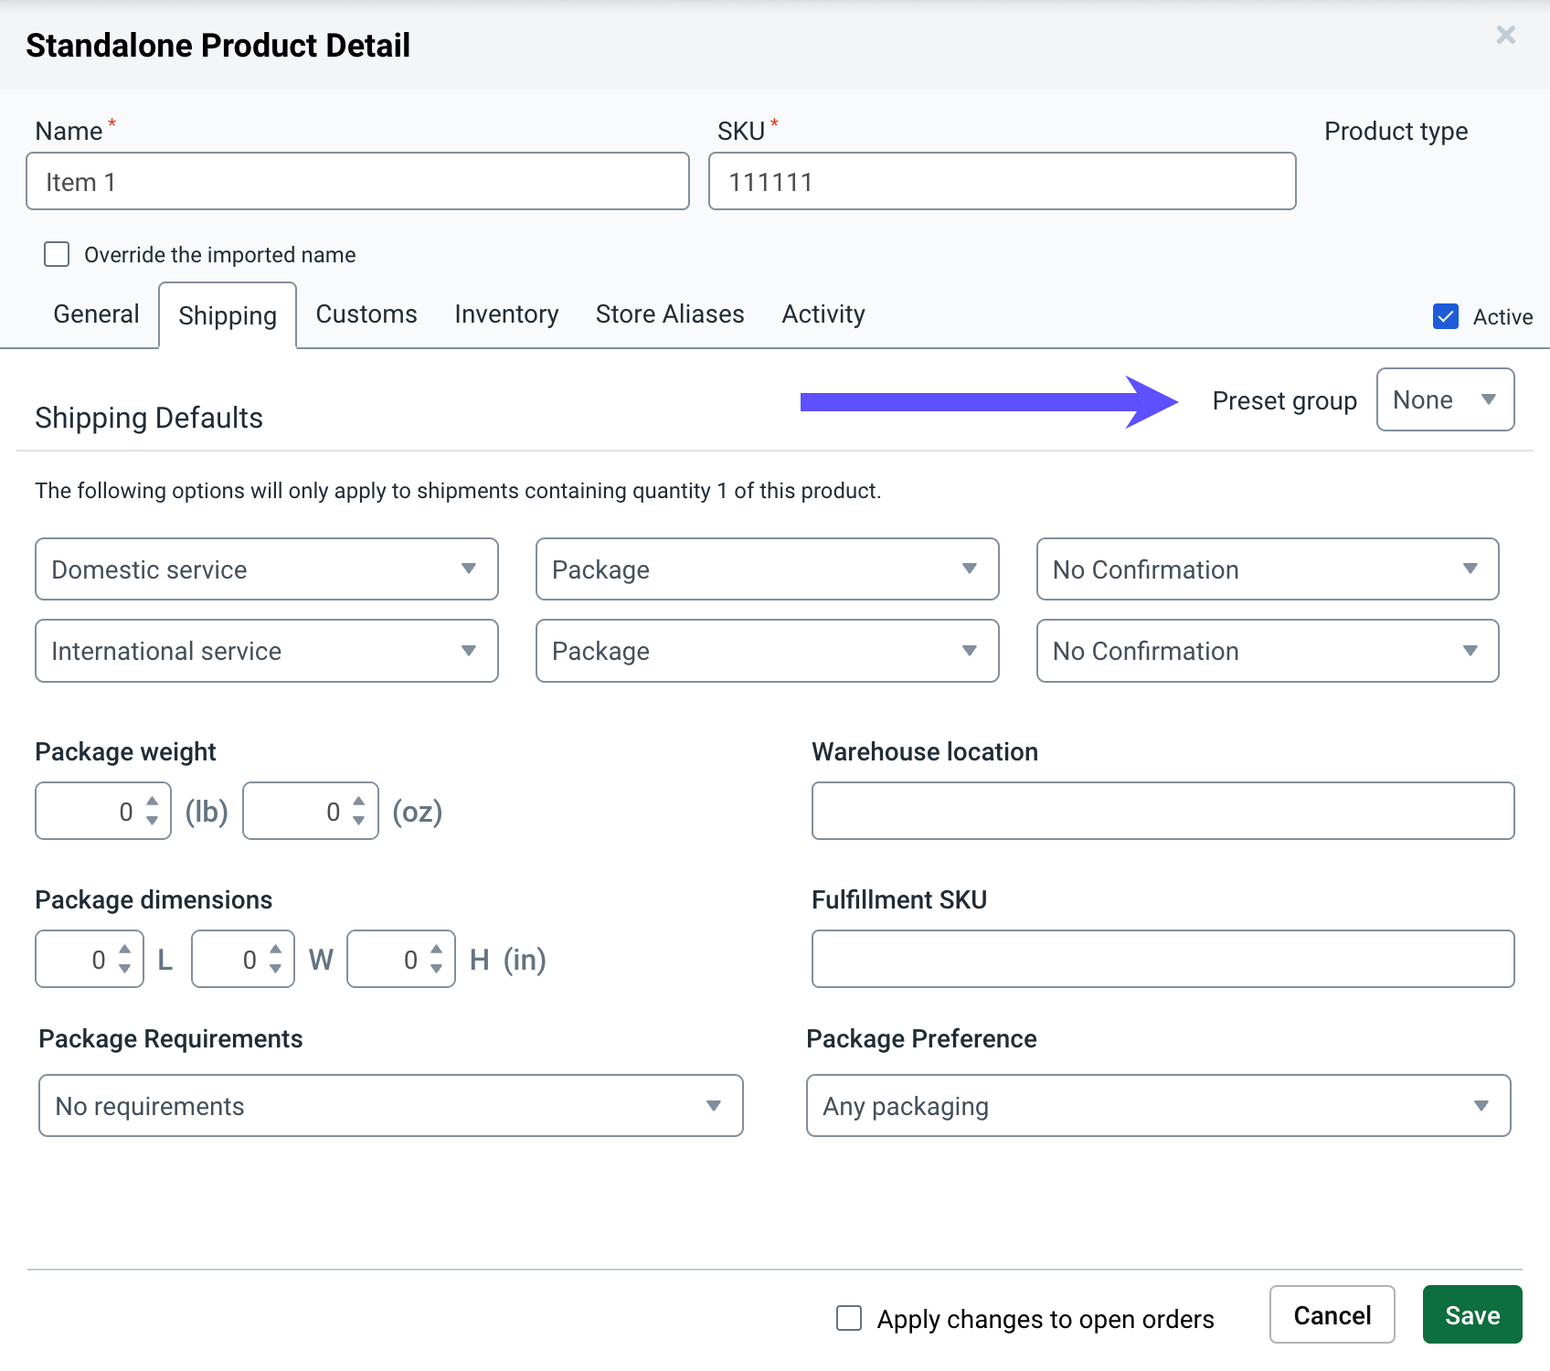Return to the General tab
Viewport: 1550px width, 1371px height.
point(95,314)
